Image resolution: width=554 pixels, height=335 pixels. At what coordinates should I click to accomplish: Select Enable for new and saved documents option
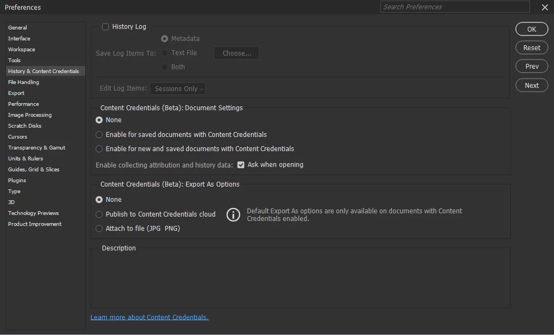(99, 149)
